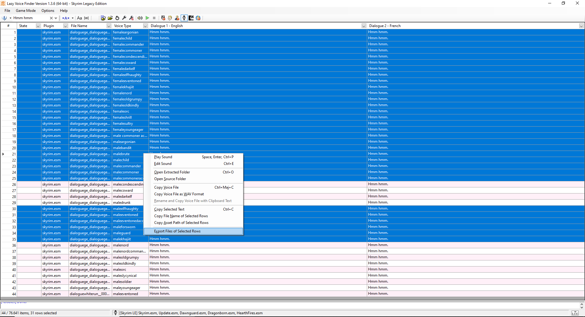Select the row with voice type femaleargonian
The height and width of the screenshot is (317, 585).
(x=292, y=32)
